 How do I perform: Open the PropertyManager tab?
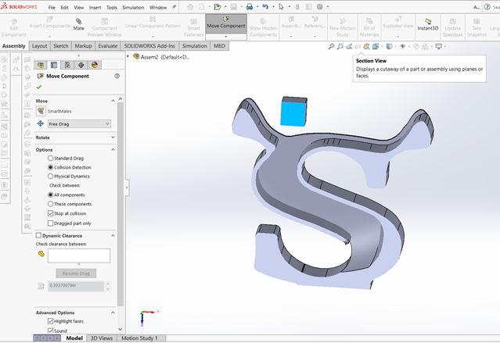(54, 65)
